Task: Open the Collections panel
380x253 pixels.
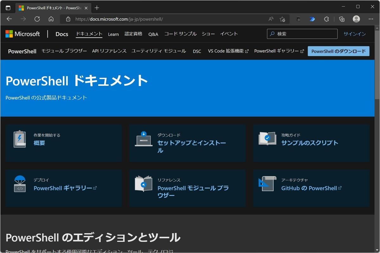Action: click(342, 19)
